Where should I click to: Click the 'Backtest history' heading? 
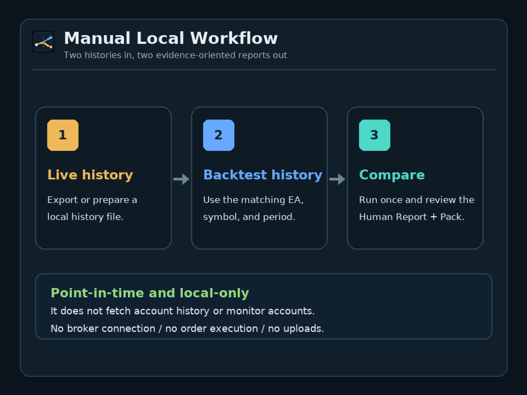[263, 175]
